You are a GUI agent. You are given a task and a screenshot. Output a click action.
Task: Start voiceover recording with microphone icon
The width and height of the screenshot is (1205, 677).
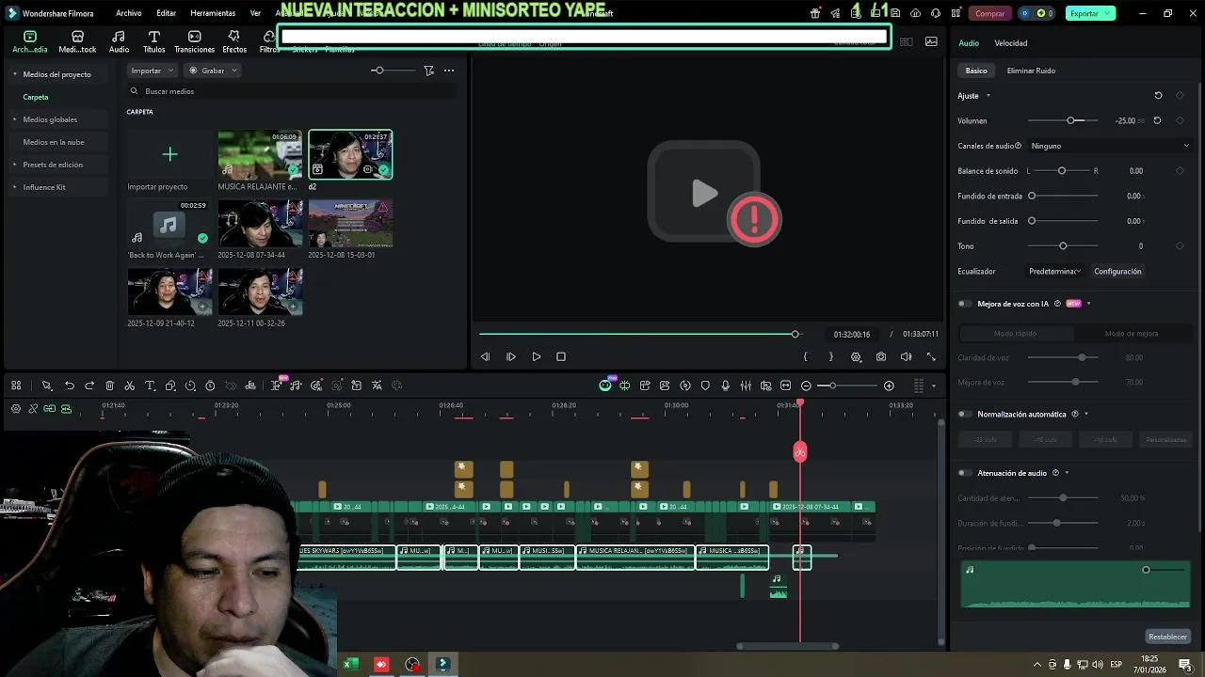[x=725, y=386]
